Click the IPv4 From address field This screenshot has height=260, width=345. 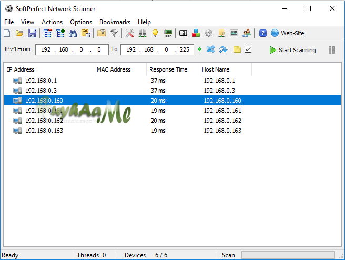tap(72, 49)
